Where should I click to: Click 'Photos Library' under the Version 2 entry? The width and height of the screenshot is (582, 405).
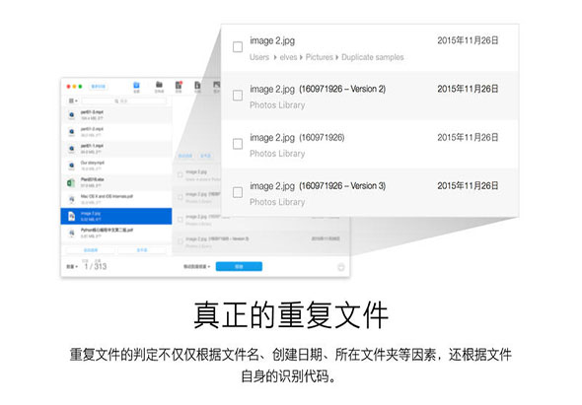pyautogui.click(x=277, y=105)
